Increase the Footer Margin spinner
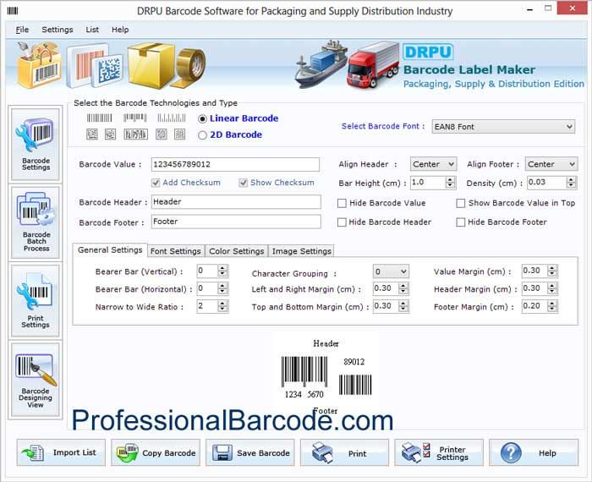Image resolution: width=592 pixels, height=482 pixels. coord(552,304)
